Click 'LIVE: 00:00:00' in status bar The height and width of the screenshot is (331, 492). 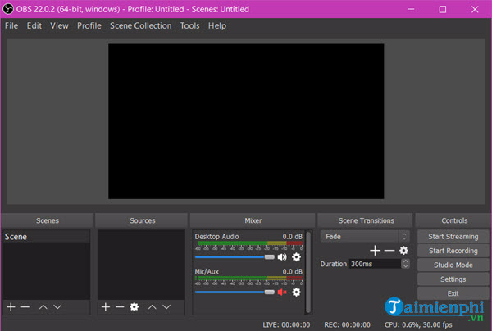pos(286,324)
